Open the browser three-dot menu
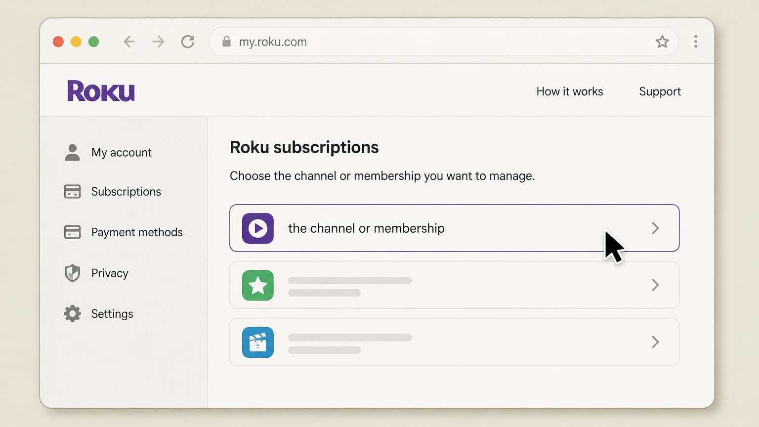 pyautogui.click(x=696, y=42)
